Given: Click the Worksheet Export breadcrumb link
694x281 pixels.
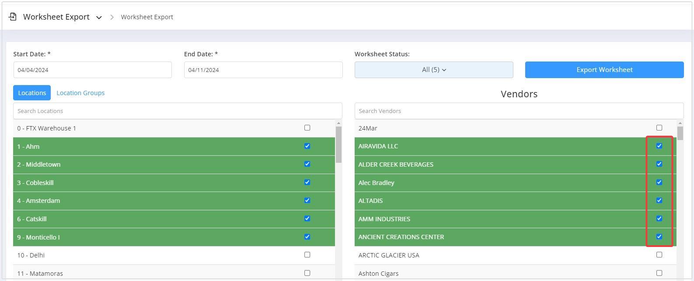Looking at the screenshot, I should 147,17.
